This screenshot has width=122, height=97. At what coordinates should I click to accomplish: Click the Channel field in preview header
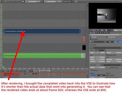(118, 30)
